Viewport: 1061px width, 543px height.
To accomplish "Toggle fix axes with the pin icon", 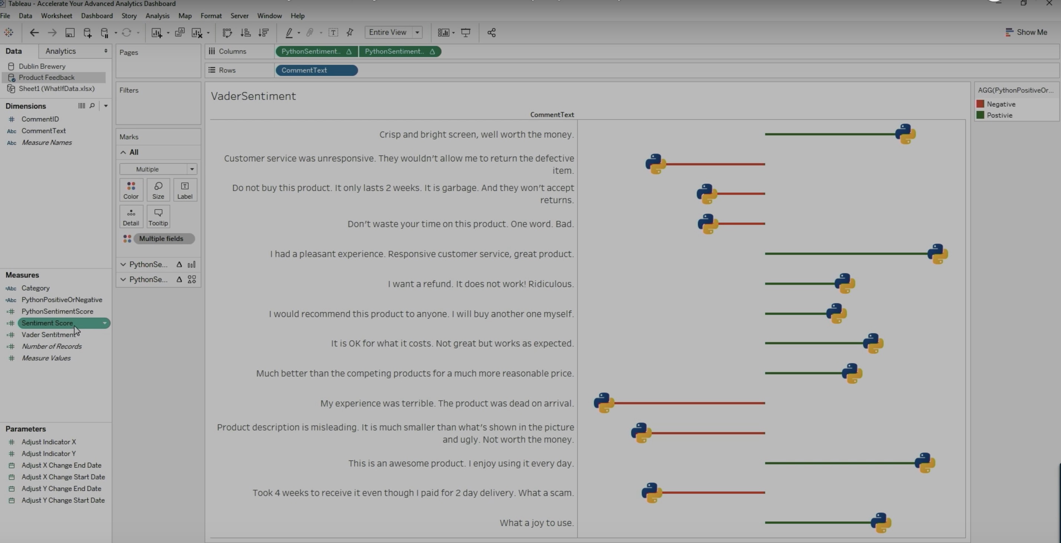I will (x=350, y=33).
